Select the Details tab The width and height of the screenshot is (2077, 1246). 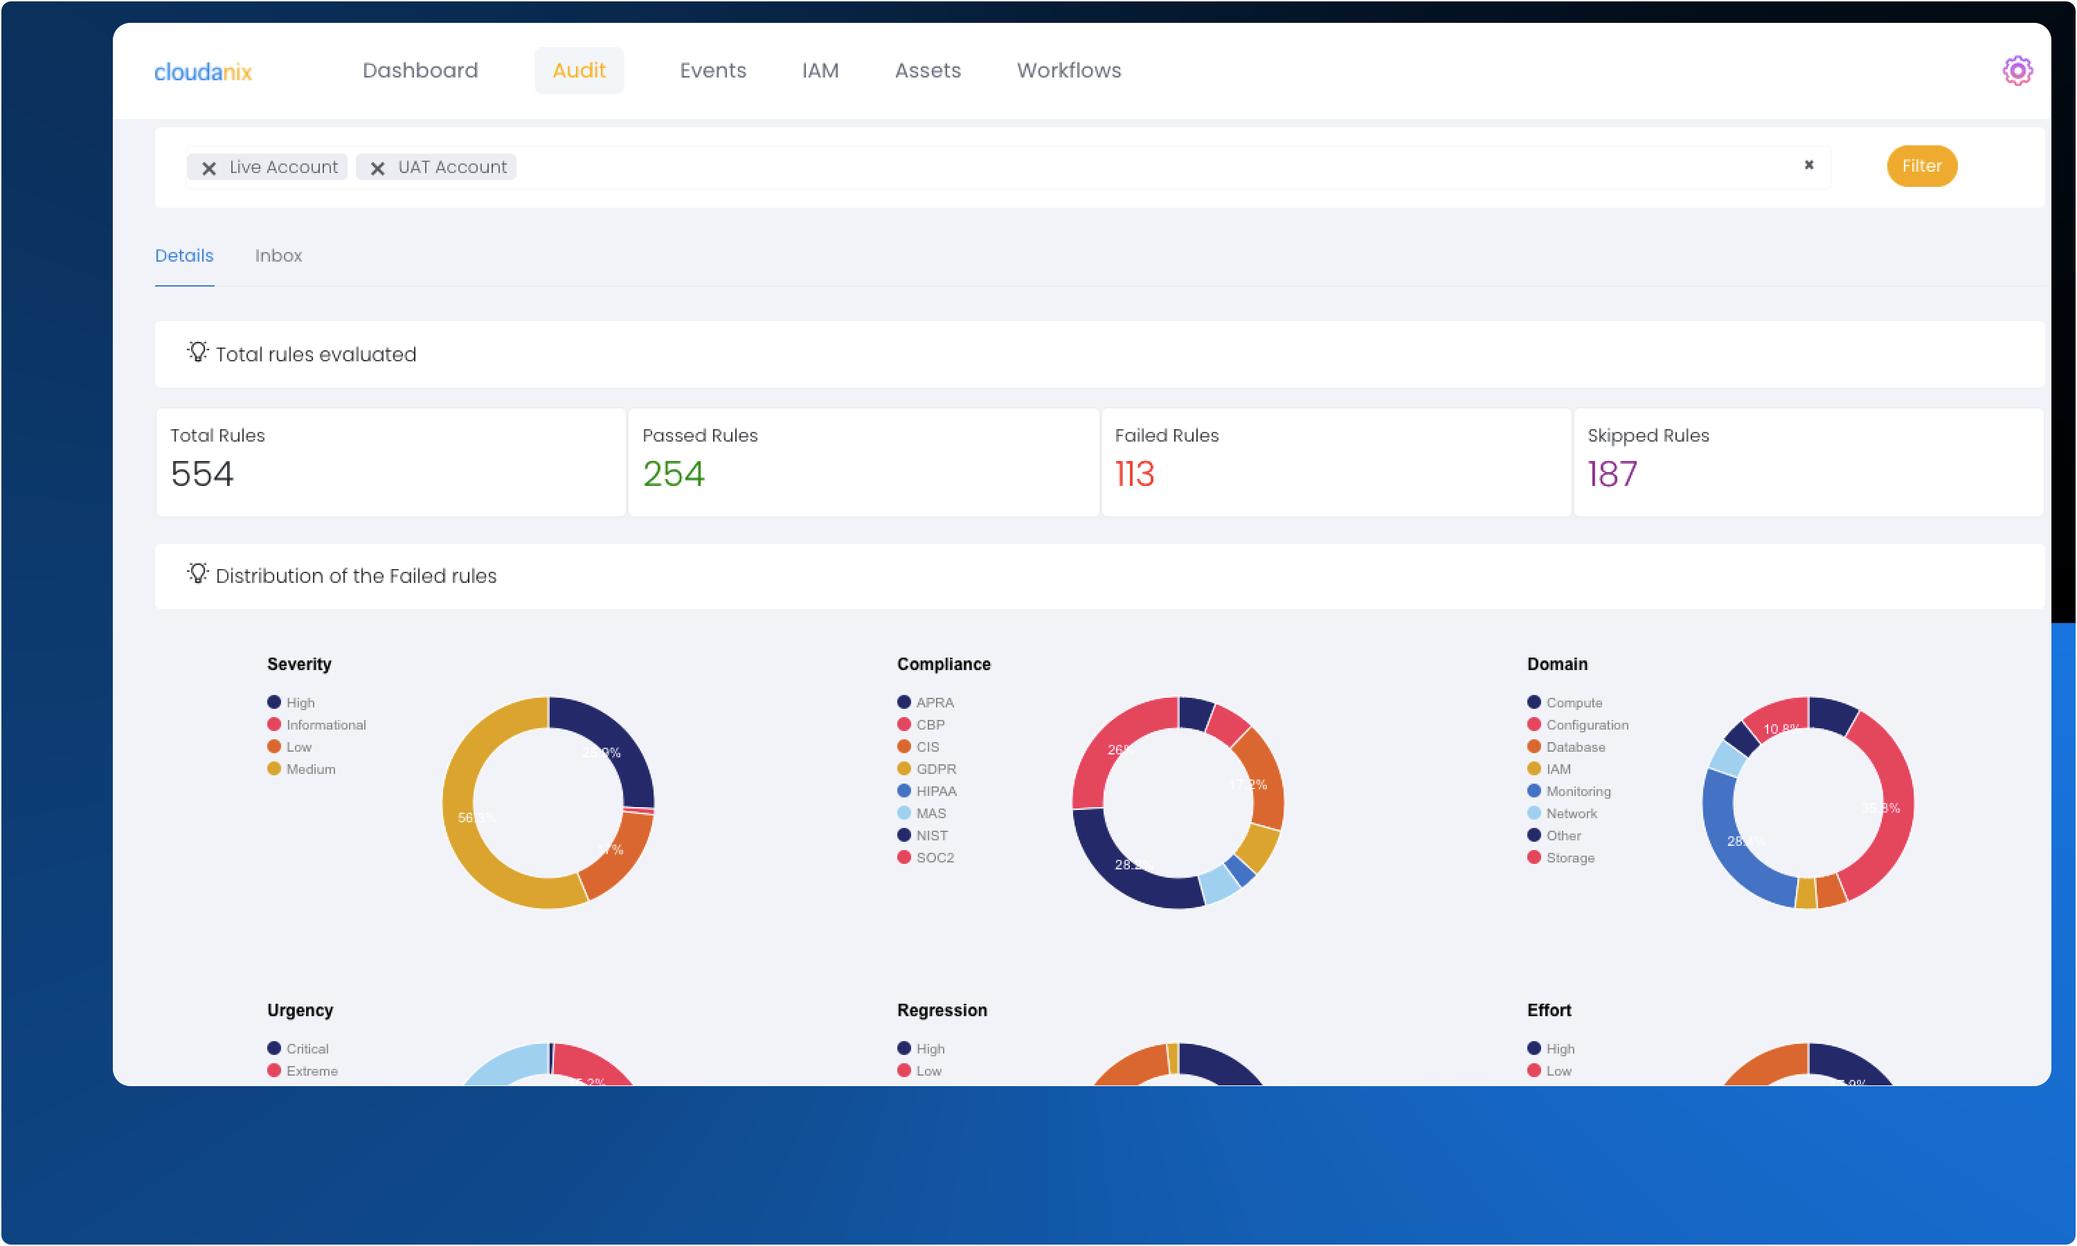point(184,255)
